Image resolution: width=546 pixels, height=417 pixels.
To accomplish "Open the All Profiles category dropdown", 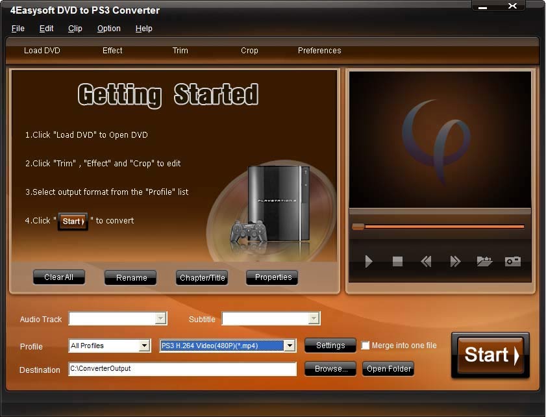I will 145,346.
